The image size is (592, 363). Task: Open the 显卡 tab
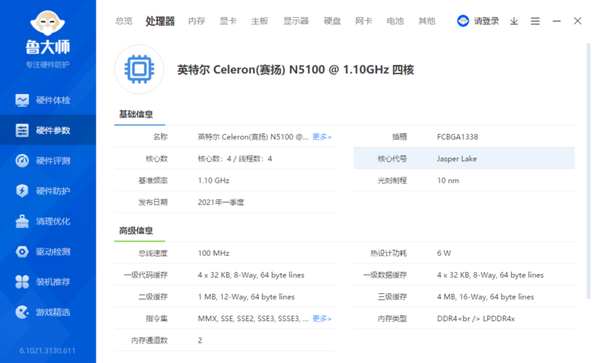tap(228, 21)
